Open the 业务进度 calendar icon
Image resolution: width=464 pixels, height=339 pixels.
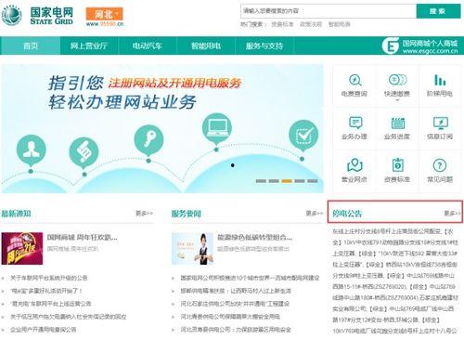click(x=397, y=123)
